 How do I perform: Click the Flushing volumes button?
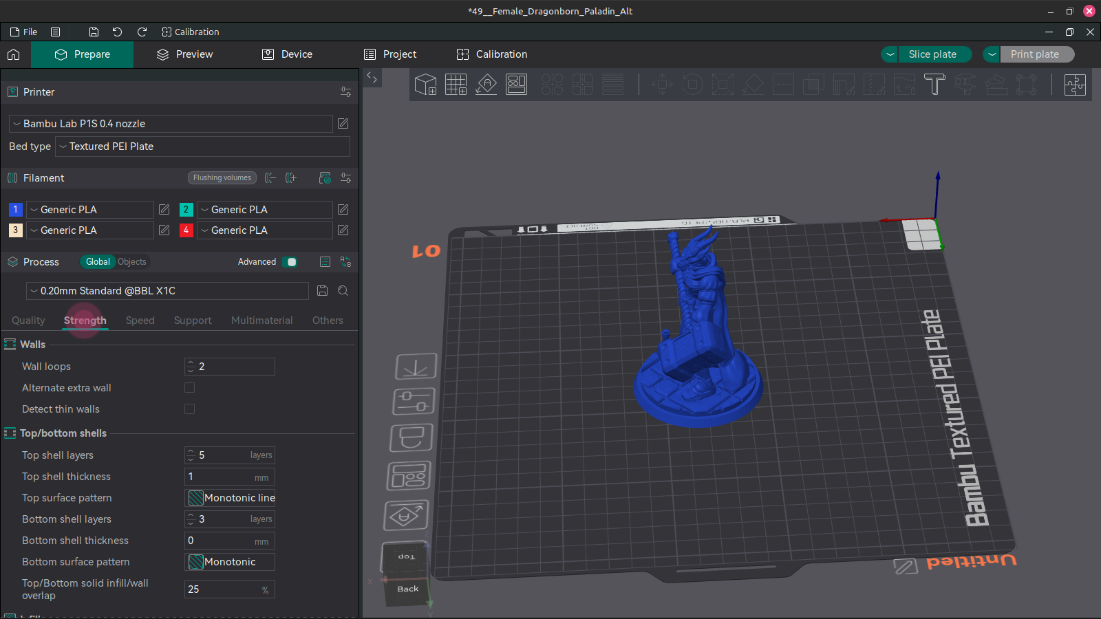222,178
